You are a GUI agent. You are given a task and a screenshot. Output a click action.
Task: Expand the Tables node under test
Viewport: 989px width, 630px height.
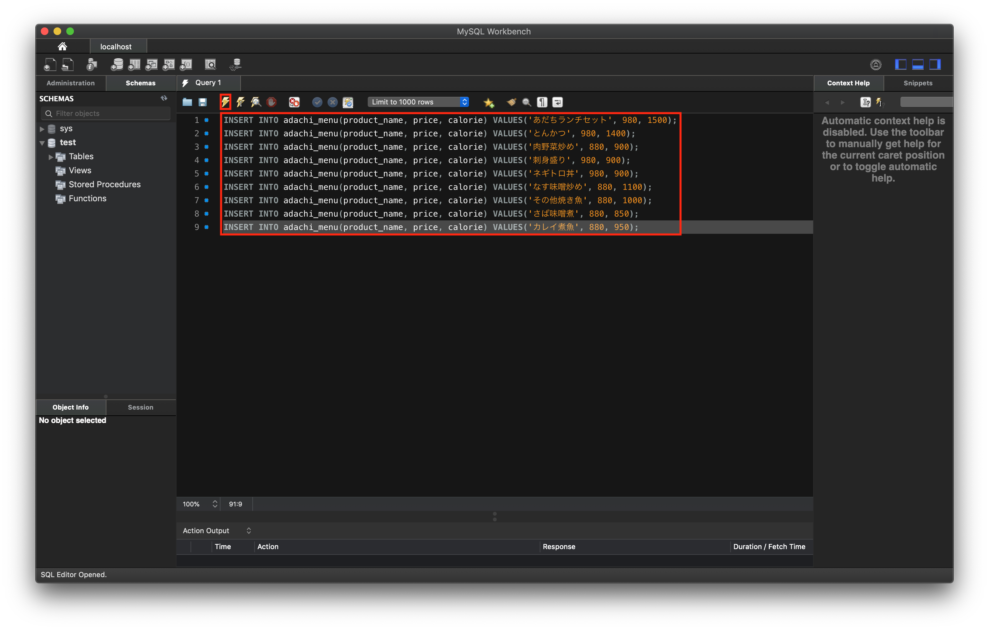point(51,156)
